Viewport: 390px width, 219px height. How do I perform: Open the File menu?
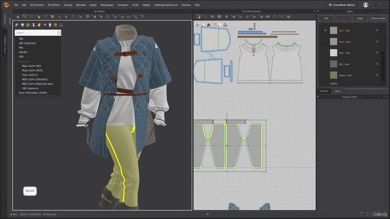coord(16,5)
